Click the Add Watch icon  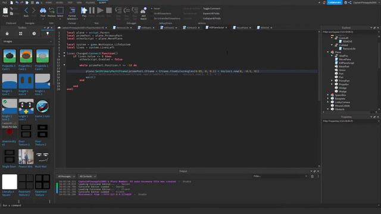143,11
